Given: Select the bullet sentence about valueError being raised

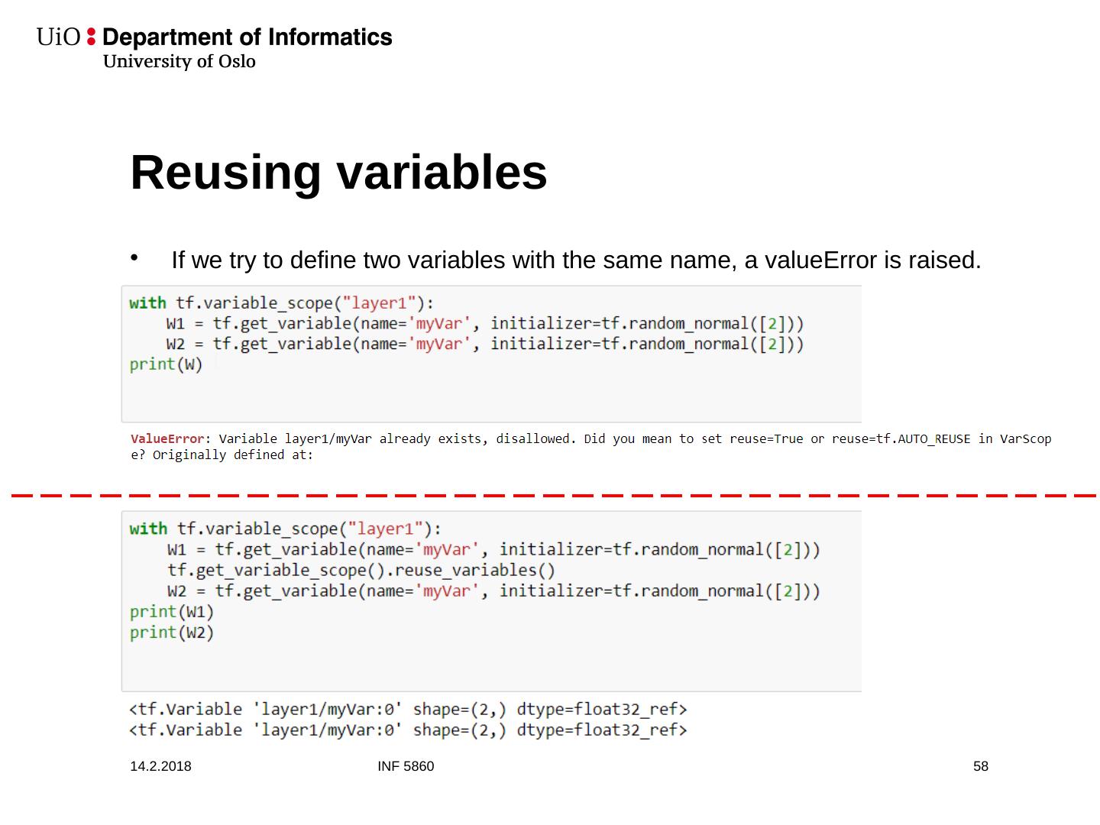Looking at the screenshot, I should [x=575, y=260].
